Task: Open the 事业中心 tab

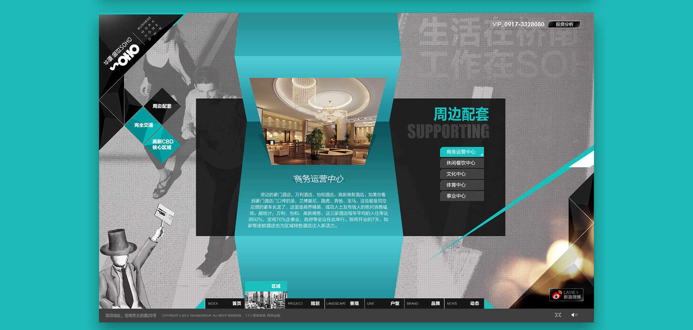Action: coord(462,196)
